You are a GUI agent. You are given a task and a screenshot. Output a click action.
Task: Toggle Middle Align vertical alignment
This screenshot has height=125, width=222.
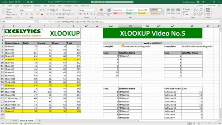(51, 10)
